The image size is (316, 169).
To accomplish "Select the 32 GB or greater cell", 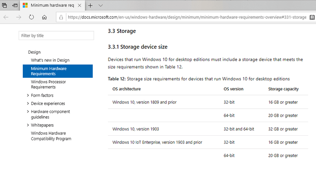I will point(283,129).
